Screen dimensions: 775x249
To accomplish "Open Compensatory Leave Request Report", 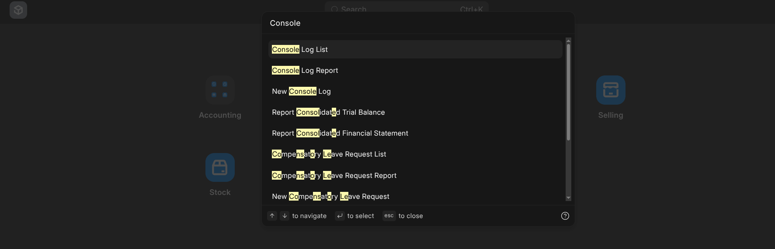I will [334, 175].
